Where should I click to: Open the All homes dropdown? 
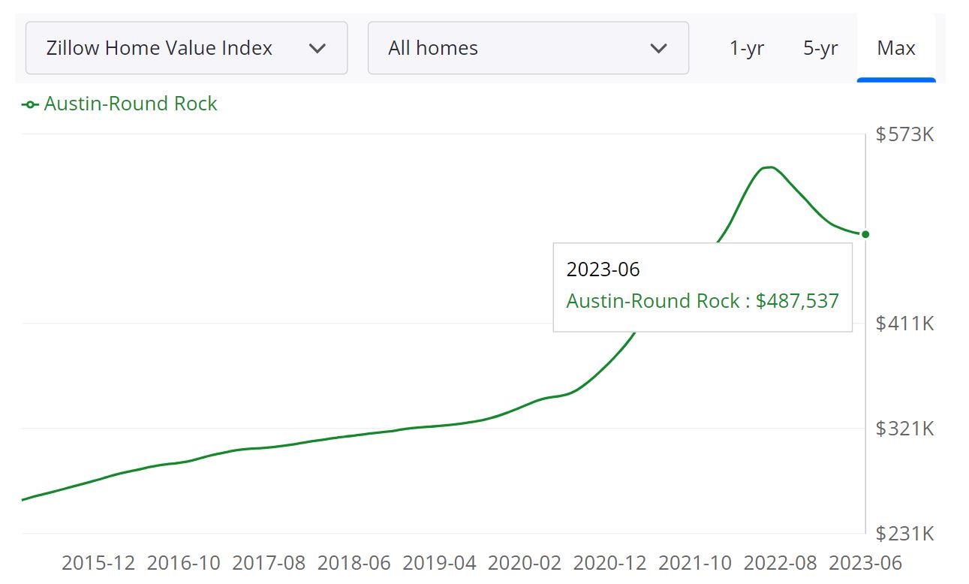(x=528, y=47)
